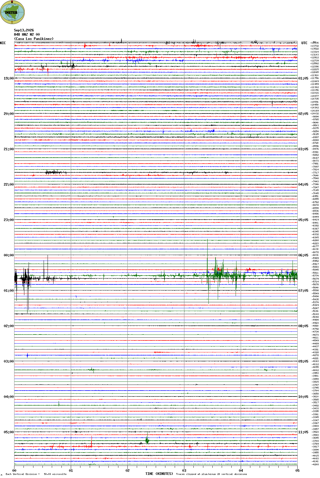
Task: Click the 11:05 UTC time marker
Action: [303, 432]
